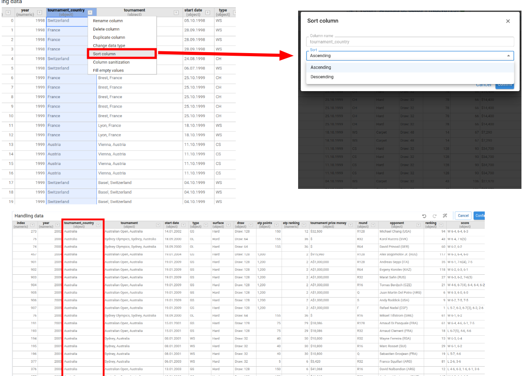The width and height of the screenshot is (525, 376).
Task: Open opponent column dropdown arrow in bottom table
Action: pyautogui.click(x=418, y=225)
